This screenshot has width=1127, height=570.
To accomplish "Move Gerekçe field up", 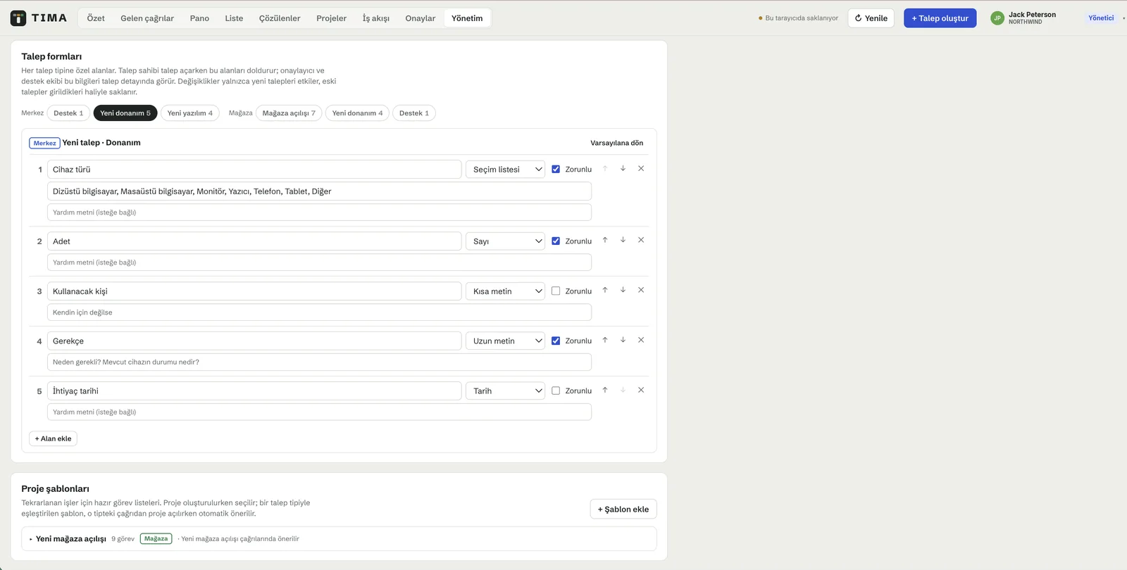I will [x=605, y=340].
